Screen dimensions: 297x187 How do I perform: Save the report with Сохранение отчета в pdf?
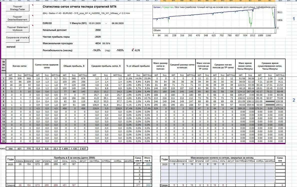tap(17, 39)
